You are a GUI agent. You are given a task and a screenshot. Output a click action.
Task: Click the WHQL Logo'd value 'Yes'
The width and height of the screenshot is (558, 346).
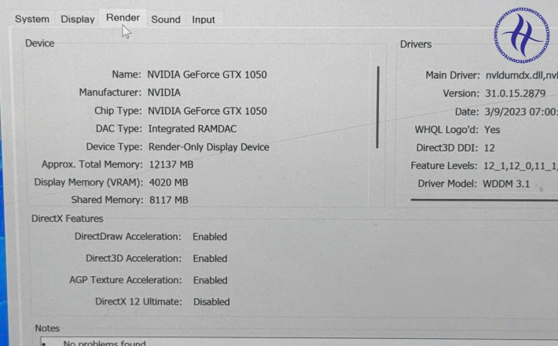pos(492,130)
